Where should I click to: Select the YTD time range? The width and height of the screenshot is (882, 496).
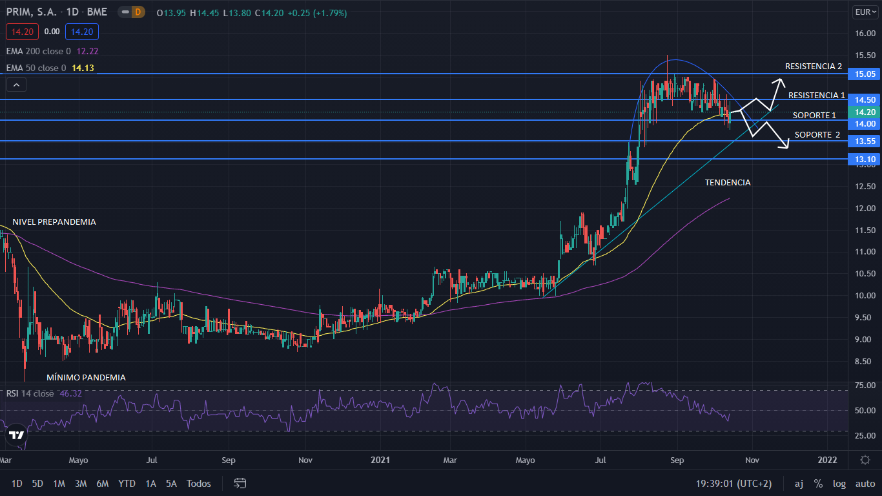(x=127, y=483)
